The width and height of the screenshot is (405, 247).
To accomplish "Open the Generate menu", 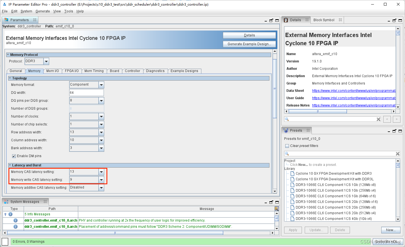I will [x=43, y=11].
